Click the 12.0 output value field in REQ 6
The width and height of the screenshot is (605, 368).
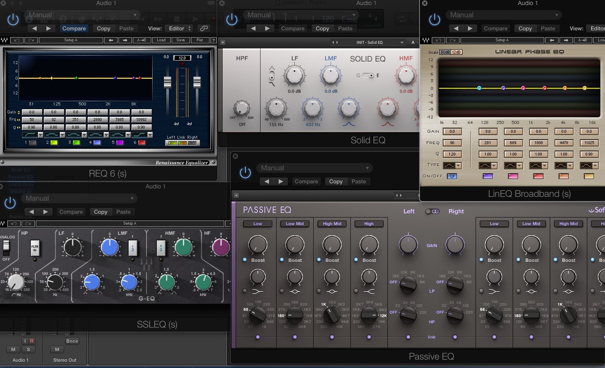182,58
